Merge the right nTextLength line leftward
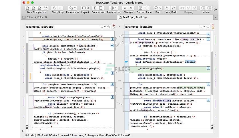This screenshot has height=138, width=239. click(x=208, y=34)
